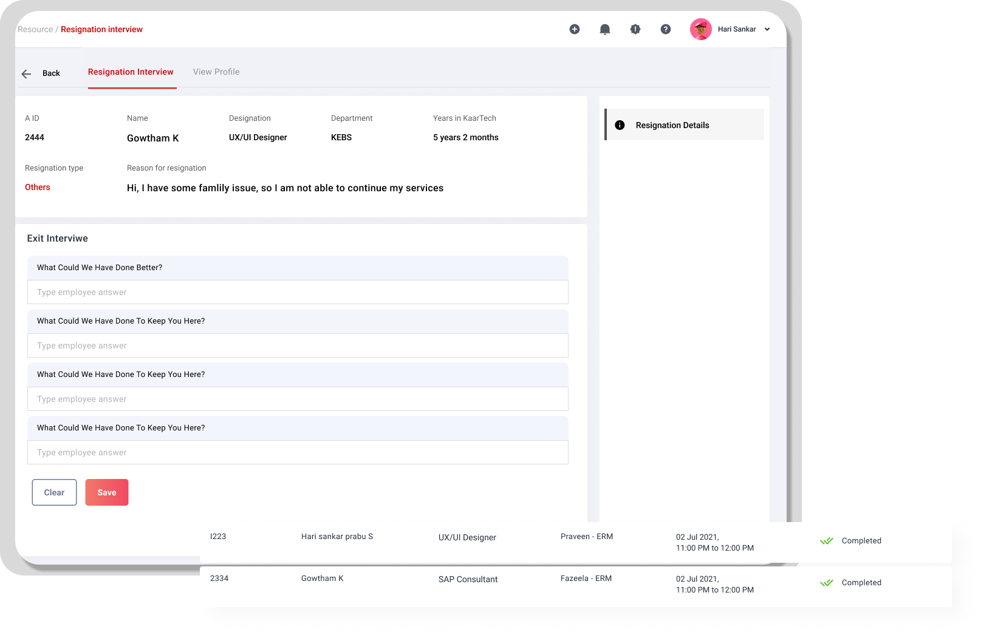Click the Resource breadcrumb link
Screen dimensions: 981x635
pyautogui.click(x=35, y=29)
